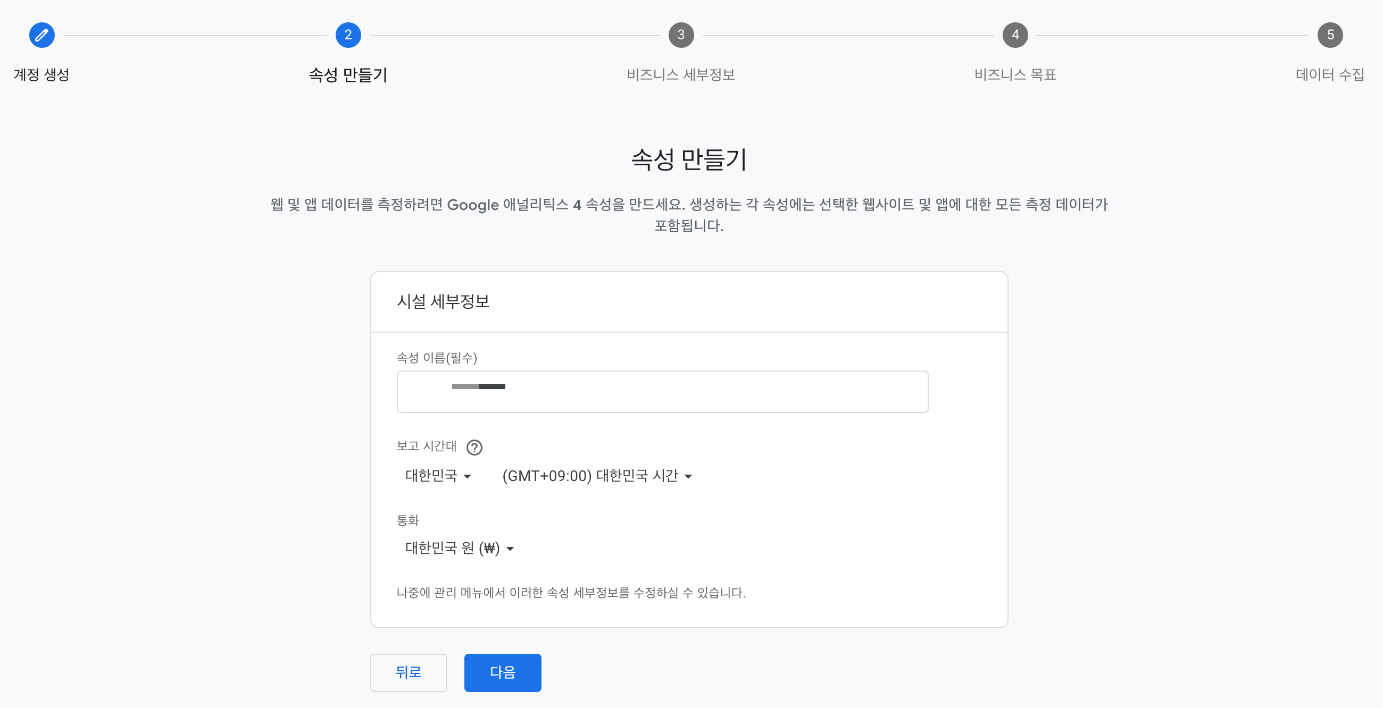Screen dimensions: 1383x708
Task: Select the 비즈니스 세부정보 step label
Action: (x=681, y=74)
